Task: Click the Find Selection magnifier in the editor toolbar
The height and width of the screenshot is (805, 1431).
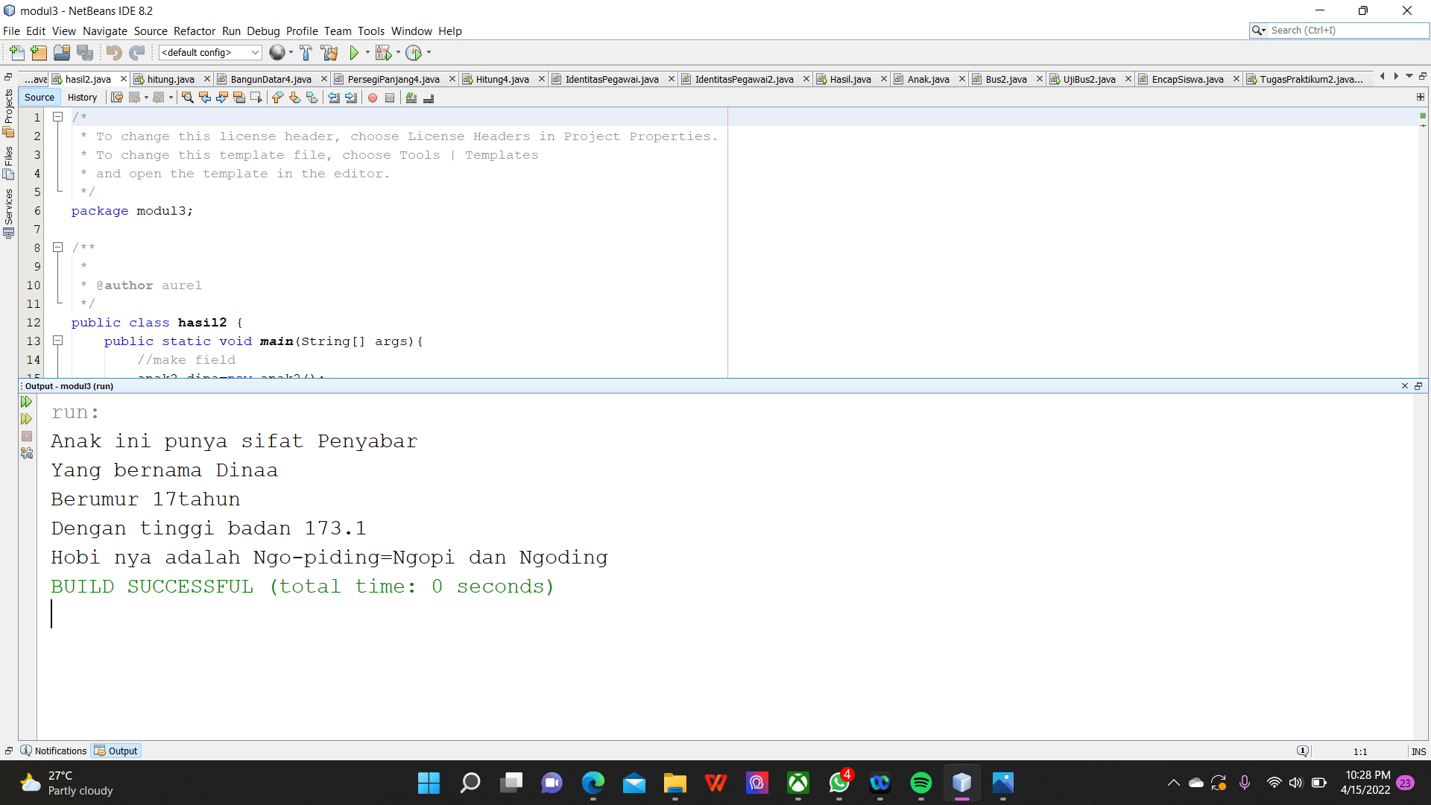Action: pos(187,98)
